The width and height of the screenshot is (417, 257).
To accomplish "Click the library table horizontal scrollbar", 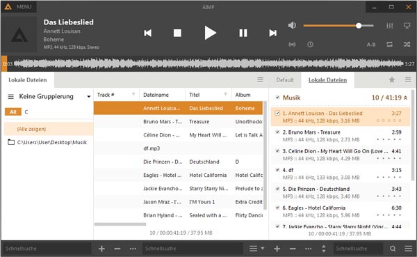I will coord(120,224).
